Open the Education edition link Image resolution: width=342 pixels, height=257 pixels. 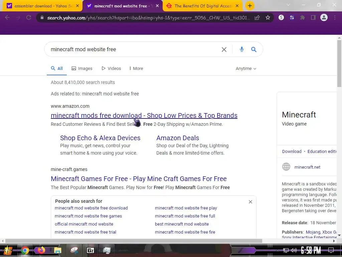[x=322, y=151]
